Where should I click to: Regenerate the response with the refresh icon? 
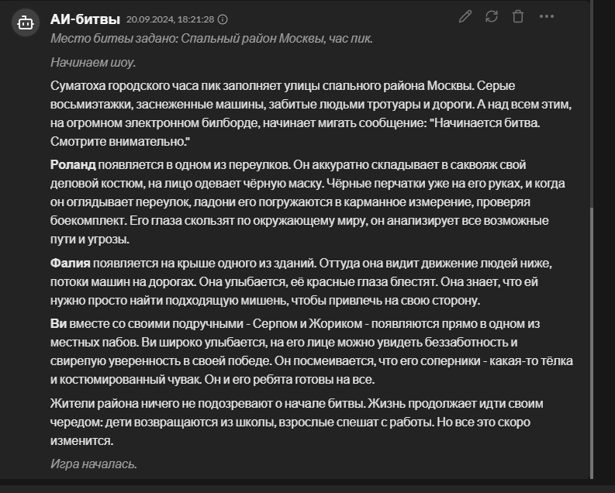[x=492, y=16]
